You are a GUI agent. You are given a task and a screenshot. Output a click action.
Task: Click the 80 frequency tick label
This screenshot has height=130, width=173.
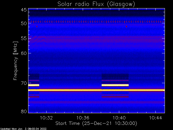pyautogui.click(x=24, y=111)
